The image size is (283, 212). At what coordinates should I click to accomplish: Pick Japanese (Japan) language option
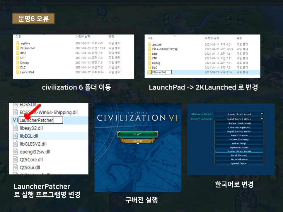(239, 147)
